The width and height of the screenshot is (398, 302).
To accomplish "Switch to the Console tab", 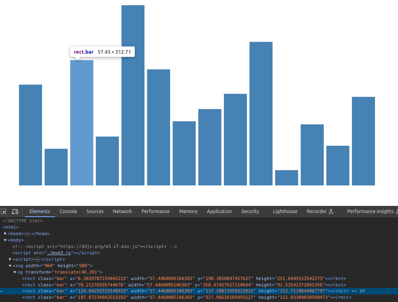I will [x=68, y=211].
